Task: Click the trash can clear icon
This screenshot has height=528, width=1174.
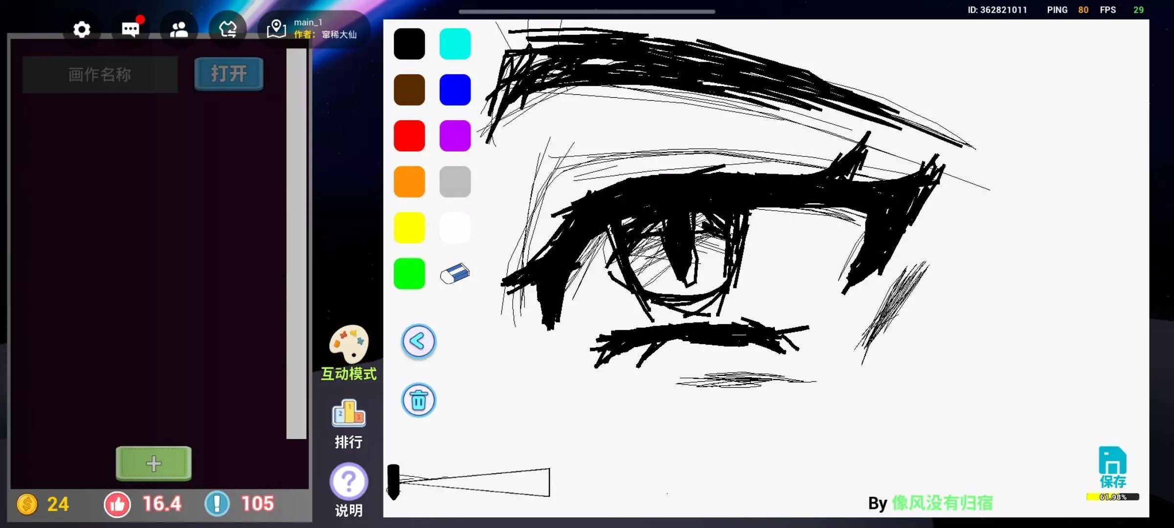Action: (418, 400)
